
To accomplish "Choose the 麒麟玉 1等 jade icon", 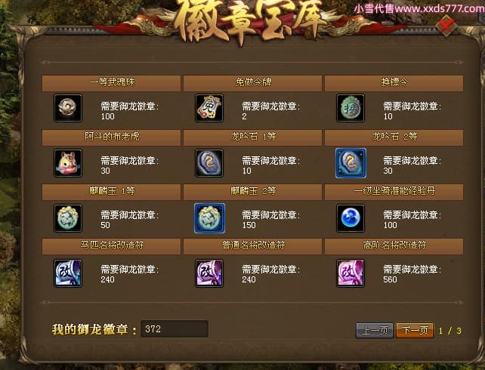I will [68, 218].
